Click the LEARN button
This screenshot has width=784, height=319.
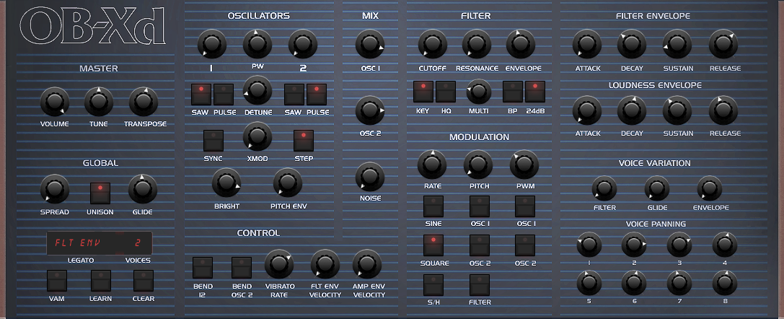pyautogui.click(x=100, y=281)
